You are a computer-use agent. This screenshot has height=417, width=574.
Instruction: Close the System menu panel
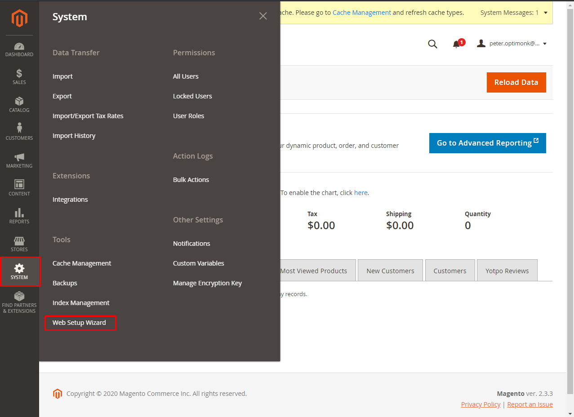pyautogui.click(x=263, y=16)
